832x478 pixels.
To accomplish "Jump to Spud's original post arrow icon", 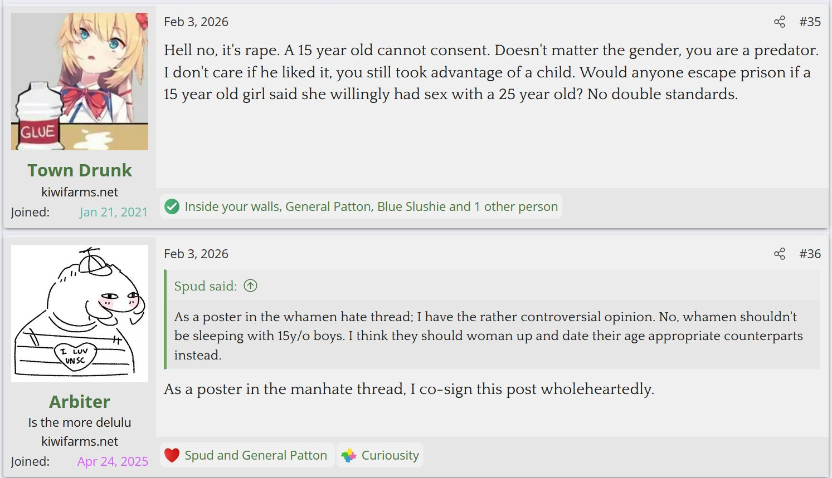I will click(x=251, y=285).
